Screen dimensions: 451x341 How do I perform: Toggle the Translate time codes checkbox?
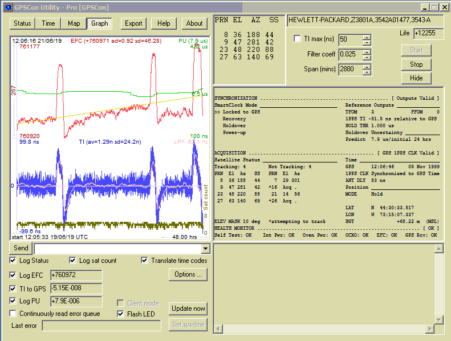pyautogui.click(x=145, y=261)
